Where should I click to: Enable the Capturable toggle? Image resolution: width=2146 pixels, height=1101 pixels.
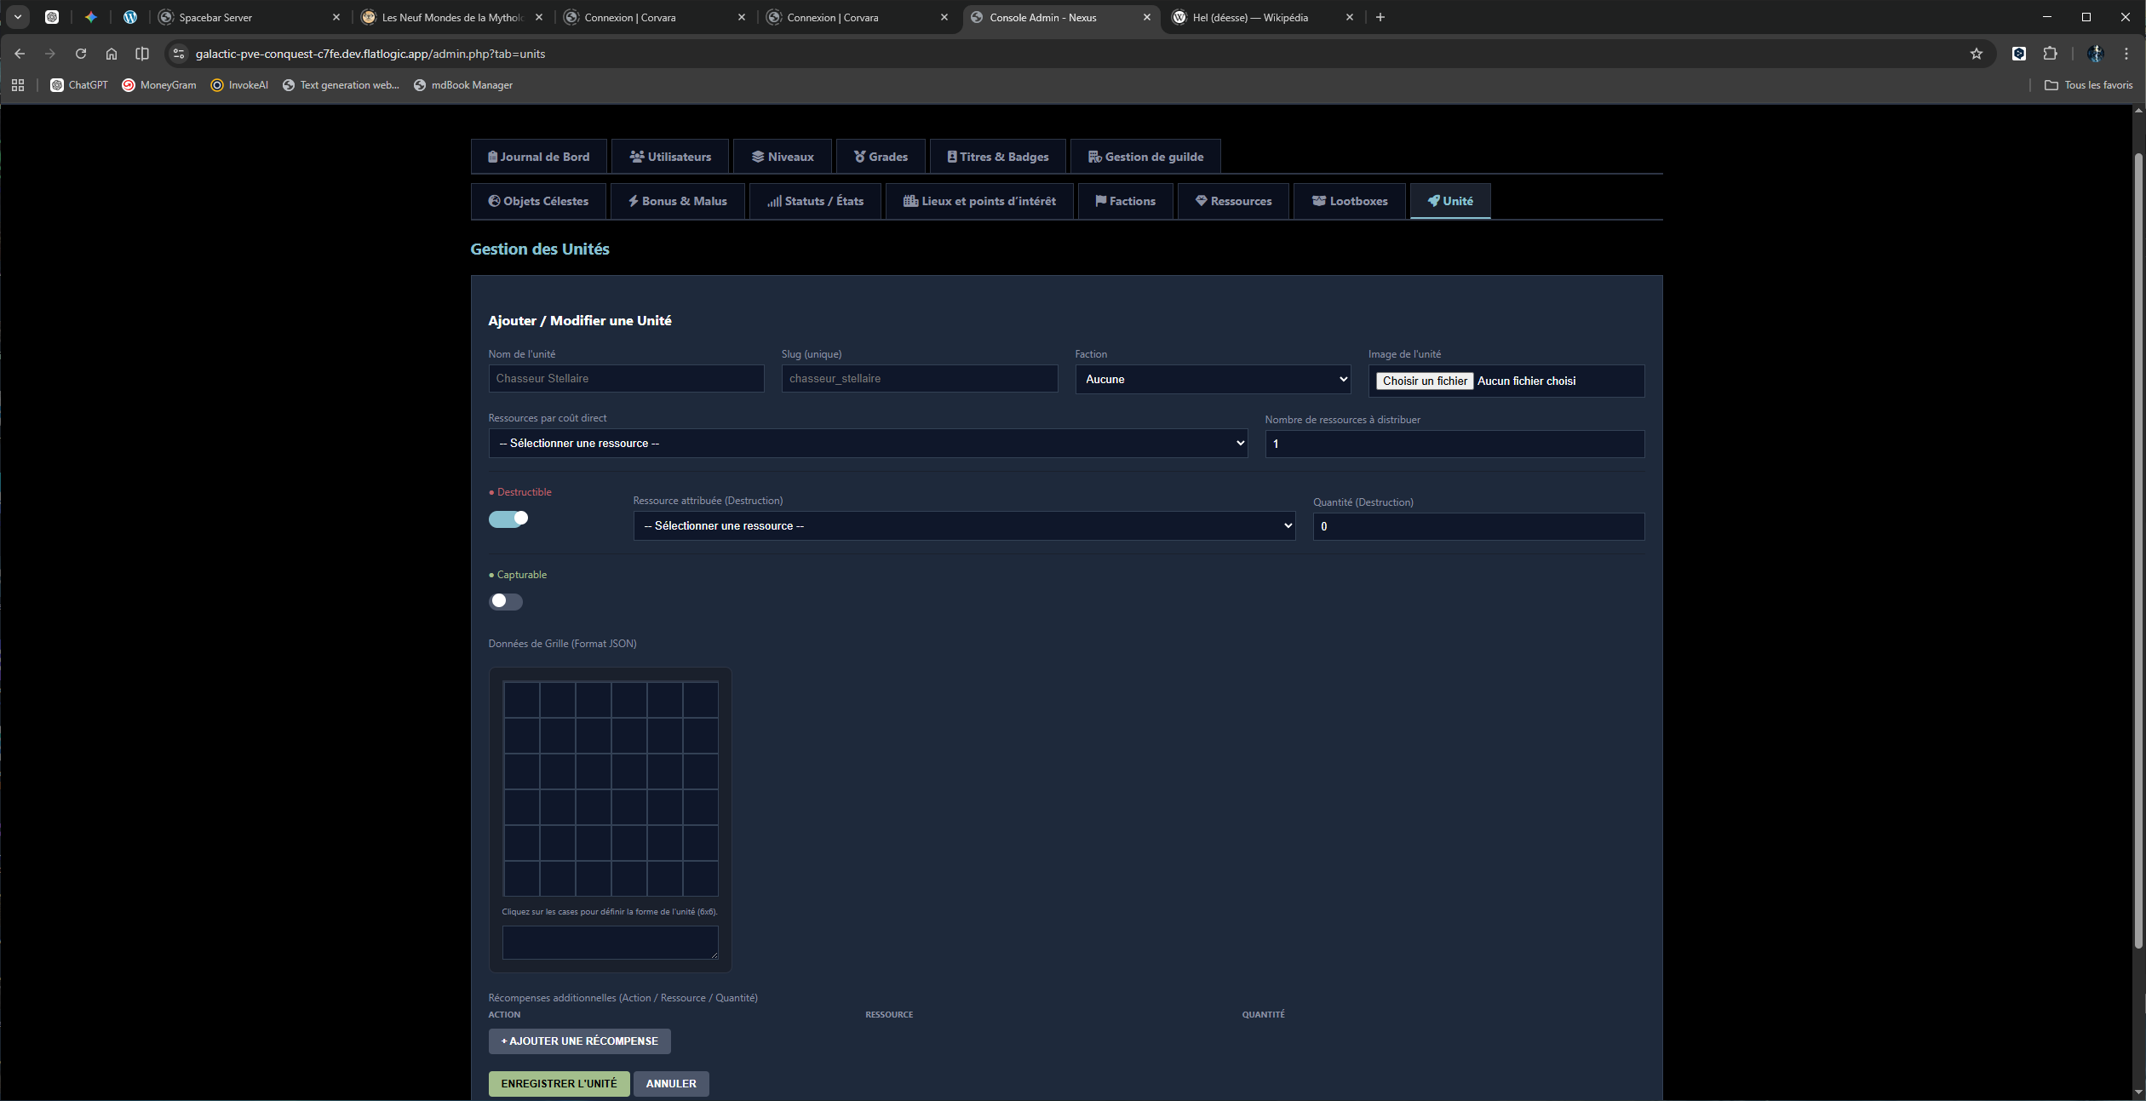[x=506, y=601]
